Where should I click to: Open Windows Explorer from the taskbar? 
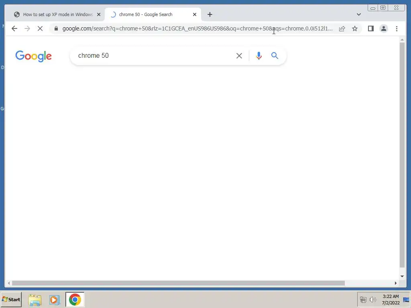tap(35, 300)
